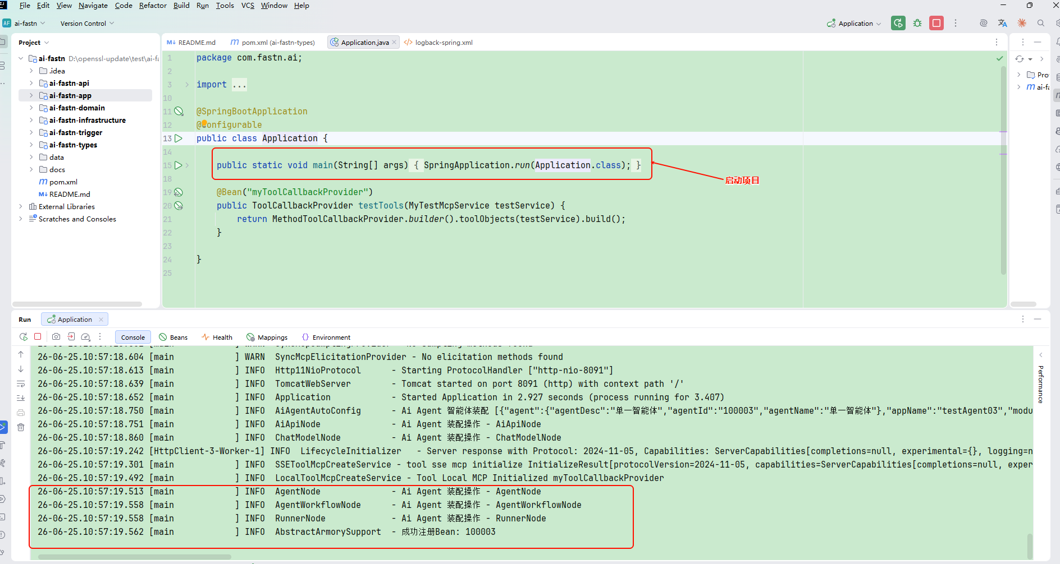This screenshot has height=564, width=1060.
Task: Select pom.xml in the project tree
Action: (x=58, y=182)
